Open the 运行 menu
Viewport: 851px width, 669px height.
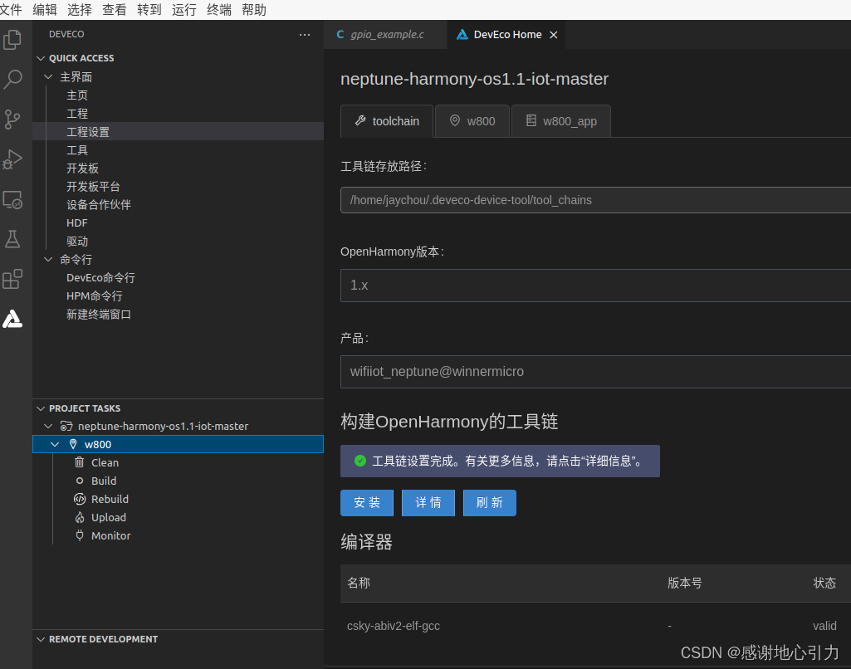point(184,10)
